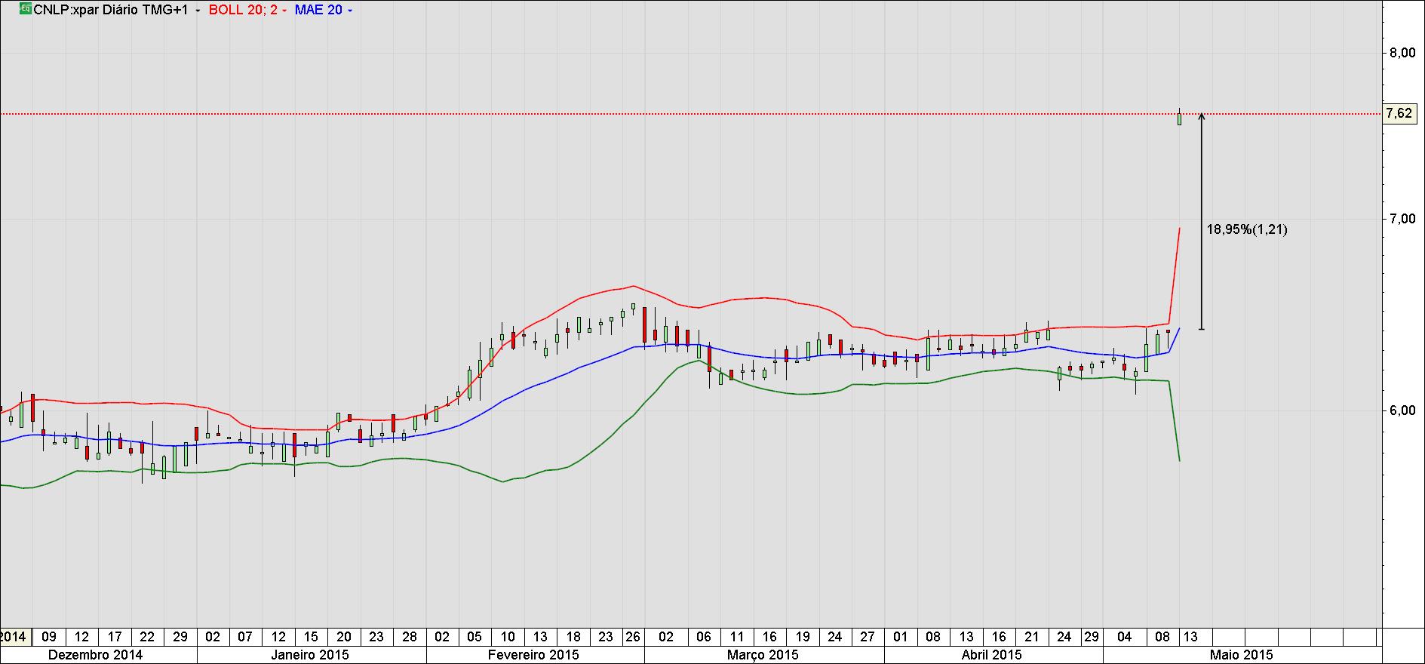Click date 01 on the time axis
1425x664 pixels.
tap(901, 637)
